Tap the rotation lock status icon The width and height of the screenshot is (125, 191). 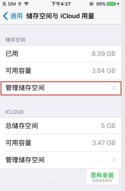pyautogui.click(x=91, y=4)
